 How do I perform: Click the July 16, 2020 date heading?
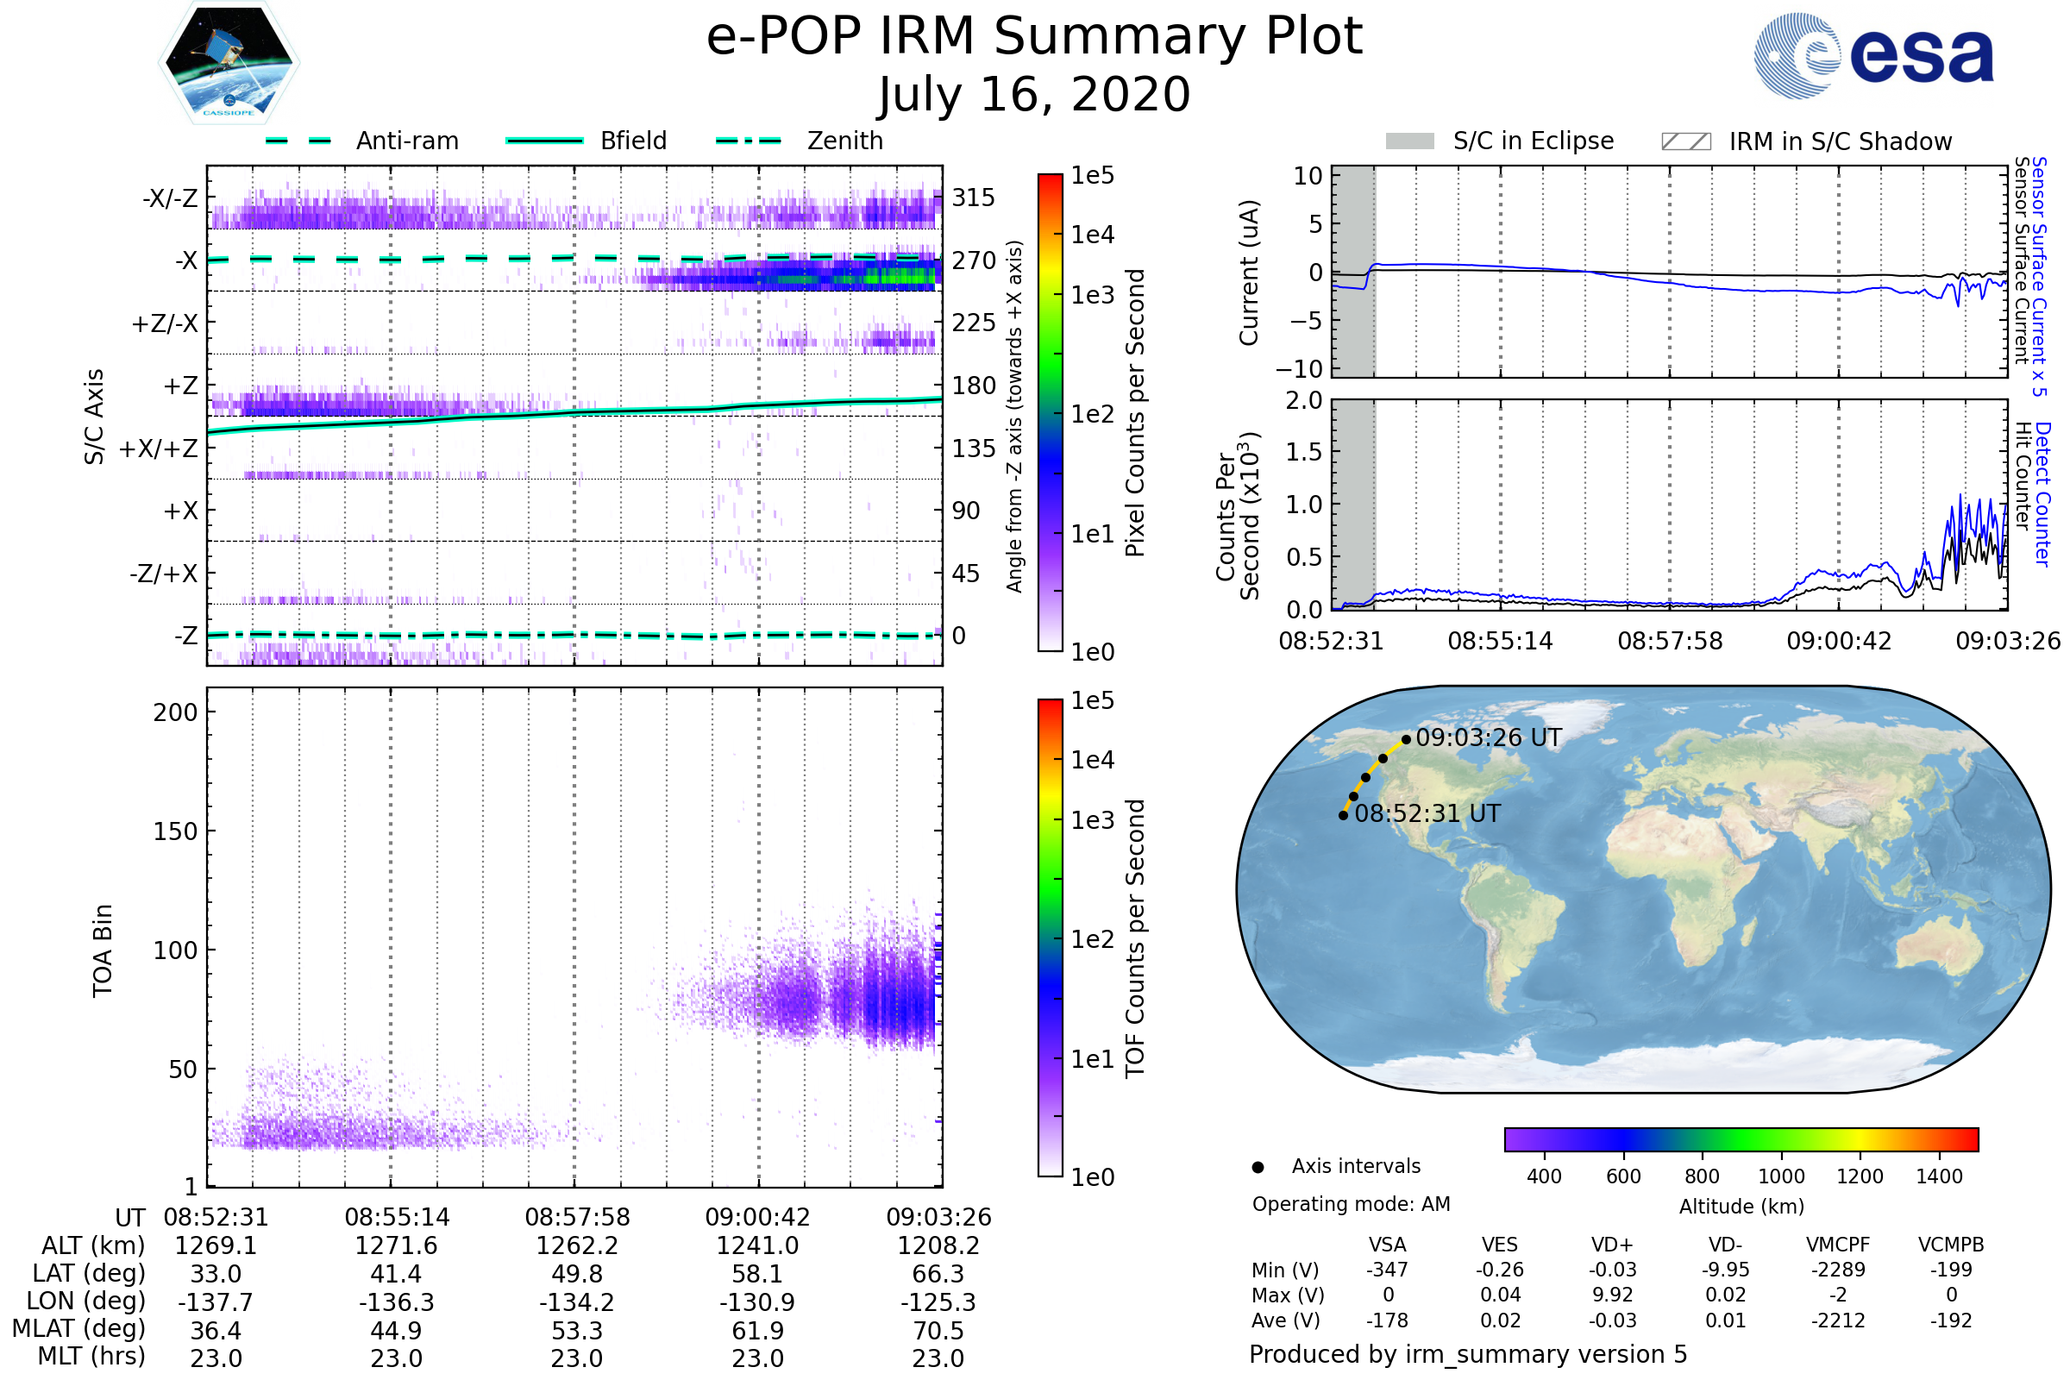click(x=1034, y=95)
